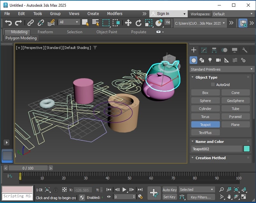The width and height of the screenshot is (256, 203).
Task: Select the Systems gears category icon
Action: point(243,60)
